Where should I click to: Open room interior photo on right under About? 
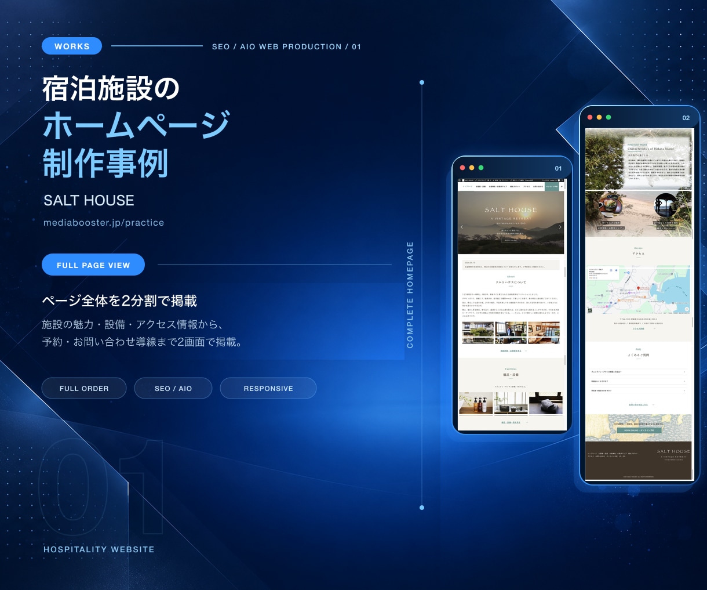point(545,333)
